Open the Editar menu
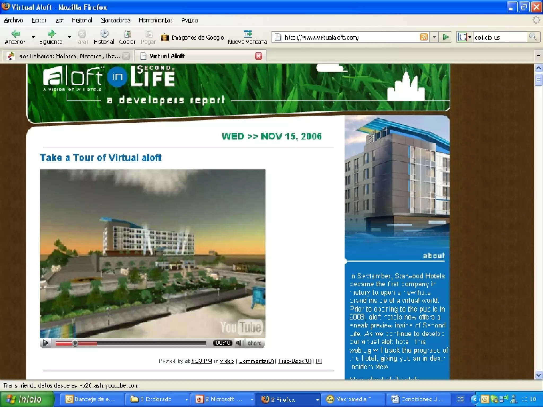Image resolution: width=543 pixels, height=407 pixels. point(39,20)
